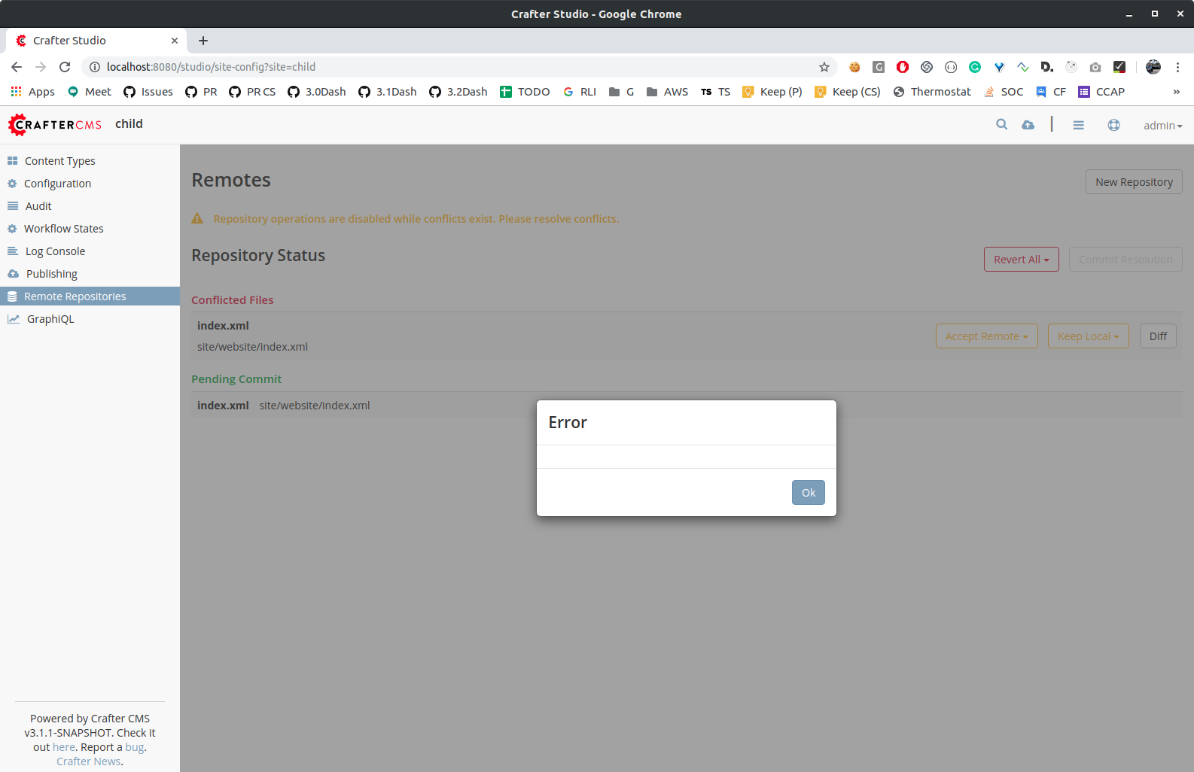Click the Configuration gear icon
1194x772 pixels.
coord(12,184)
